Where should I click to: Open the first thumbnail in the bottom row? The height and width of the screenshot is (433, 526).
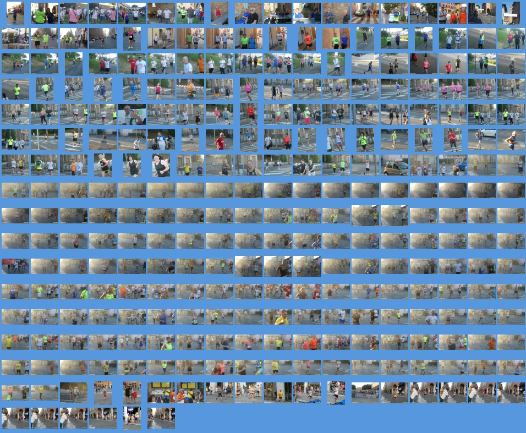tap(15, 418)
